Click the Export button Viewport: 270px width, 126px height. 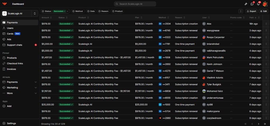point(251,11)
